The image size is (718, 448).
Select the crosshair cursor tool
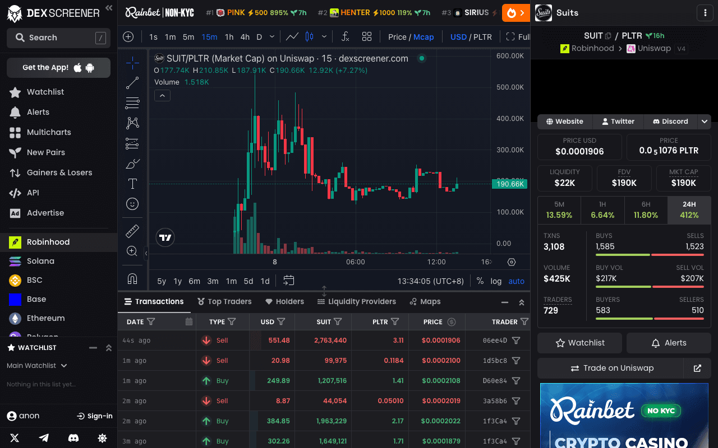(132, 63)
